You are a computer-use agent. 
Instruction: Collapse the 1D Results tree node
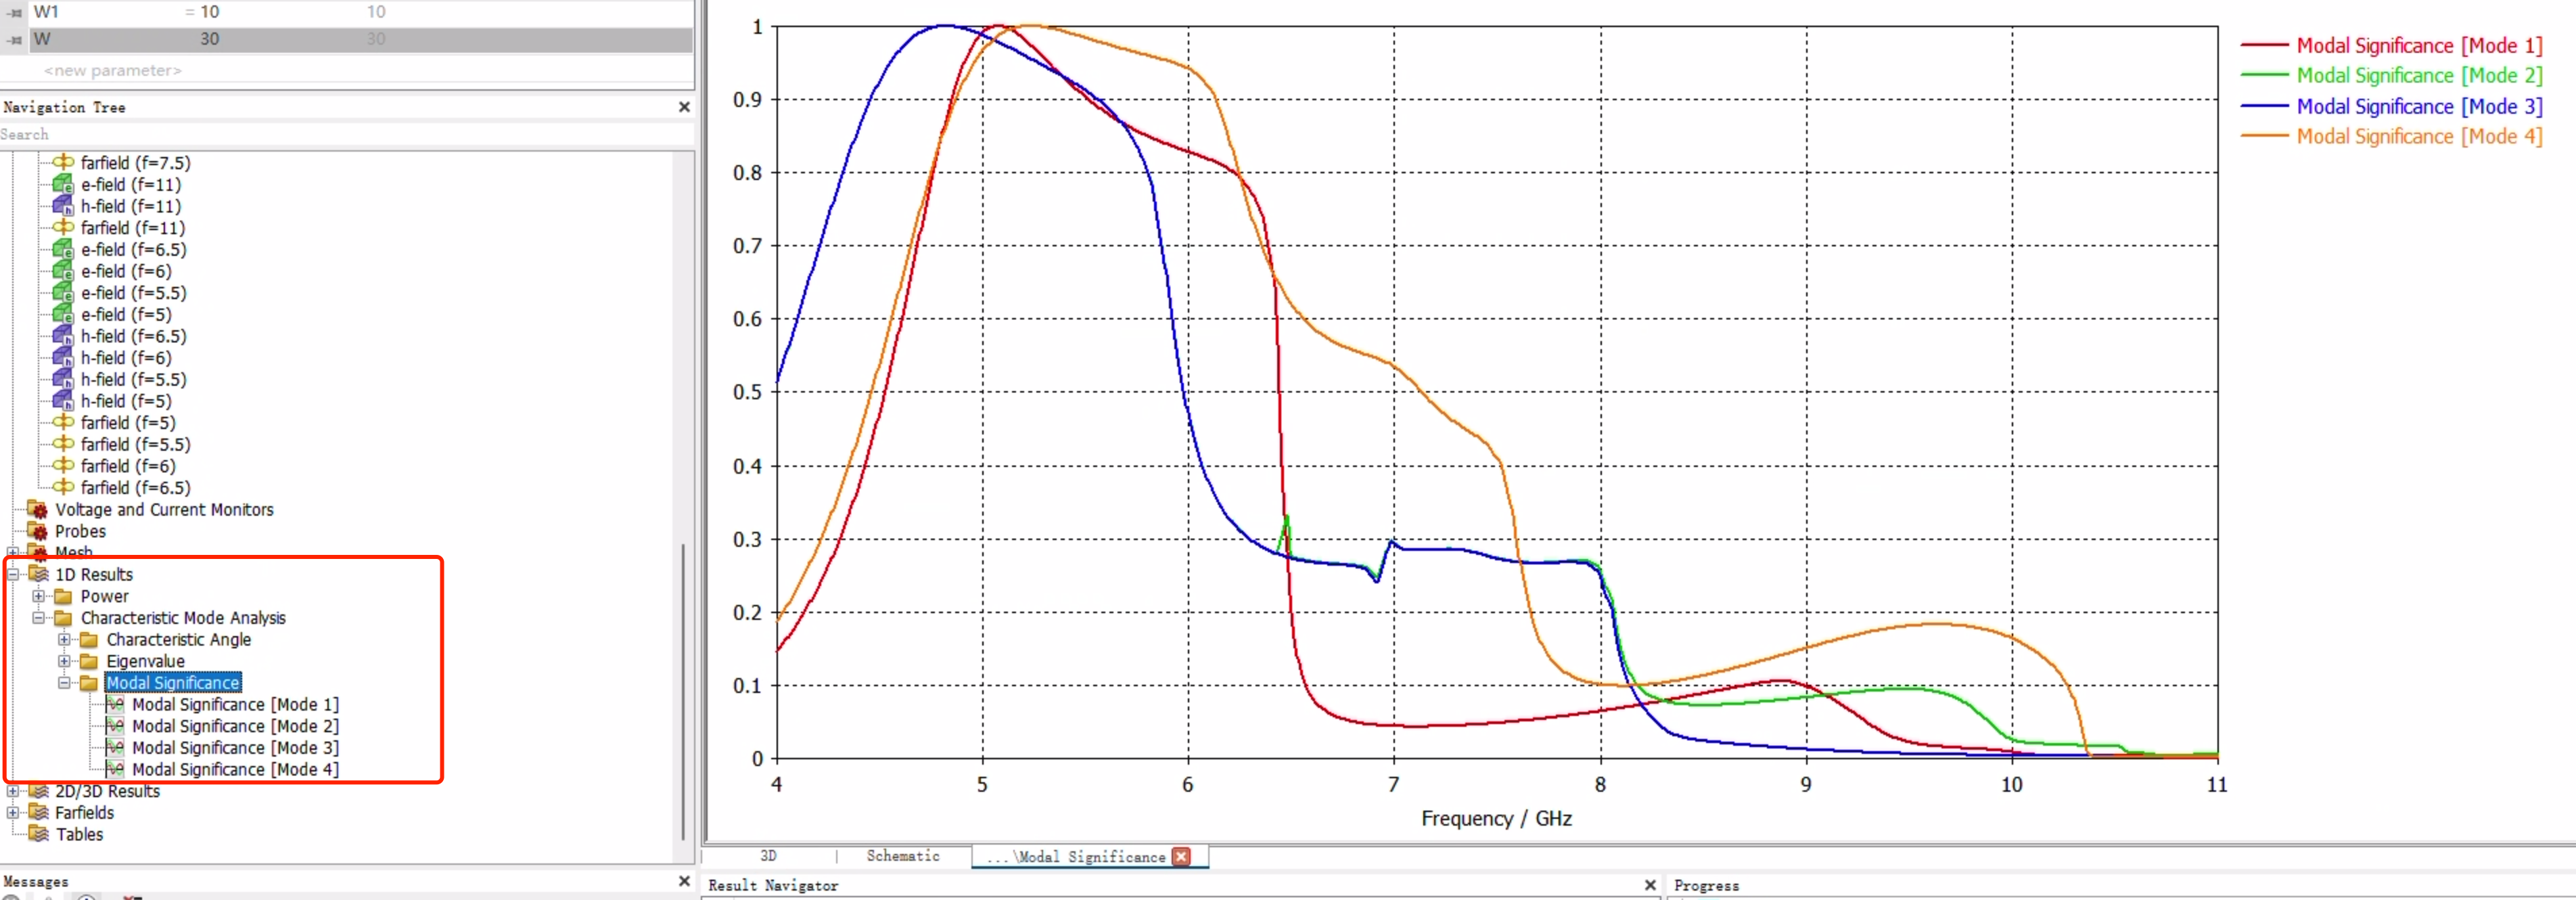click(x=13, y=574)
